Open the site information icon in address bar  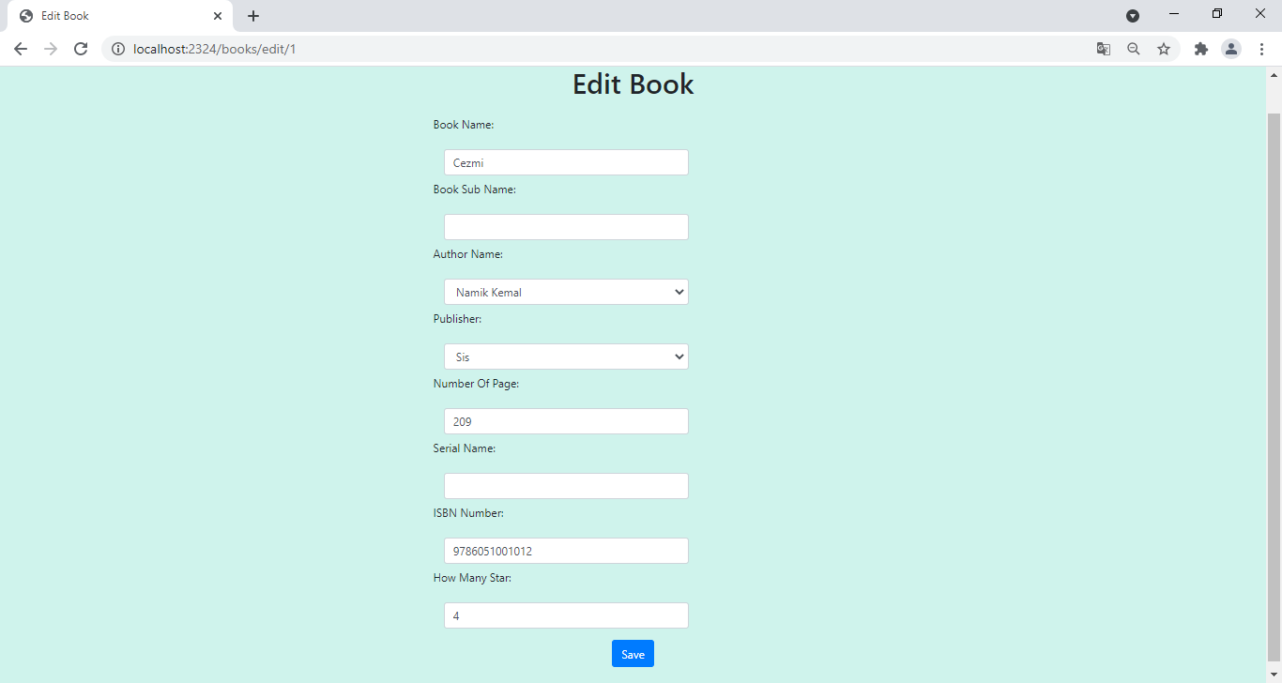tap(118, 49)
